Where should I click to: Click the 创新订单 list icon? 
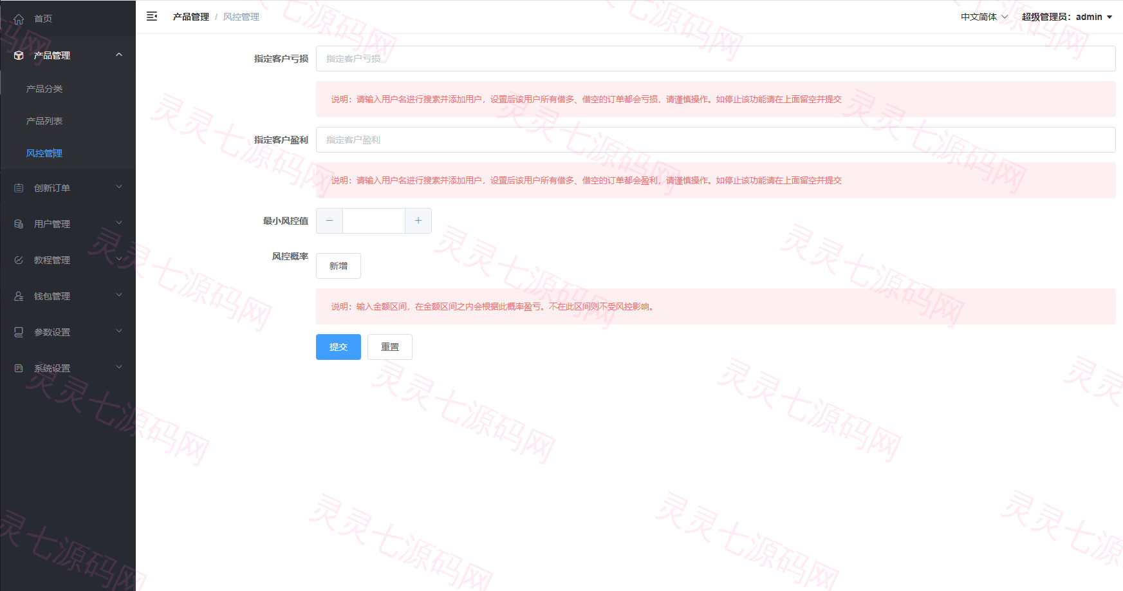19,188
